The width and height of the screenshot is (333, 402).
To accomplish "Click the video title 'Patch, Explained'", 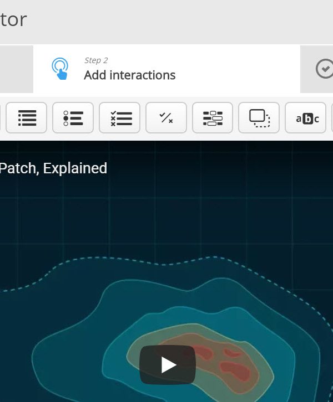I will click(x=53, y=168).
